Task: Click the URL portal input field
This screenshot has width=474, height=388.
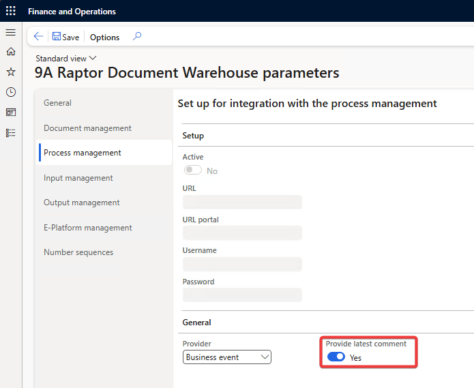Action: [x=242, y=233]
